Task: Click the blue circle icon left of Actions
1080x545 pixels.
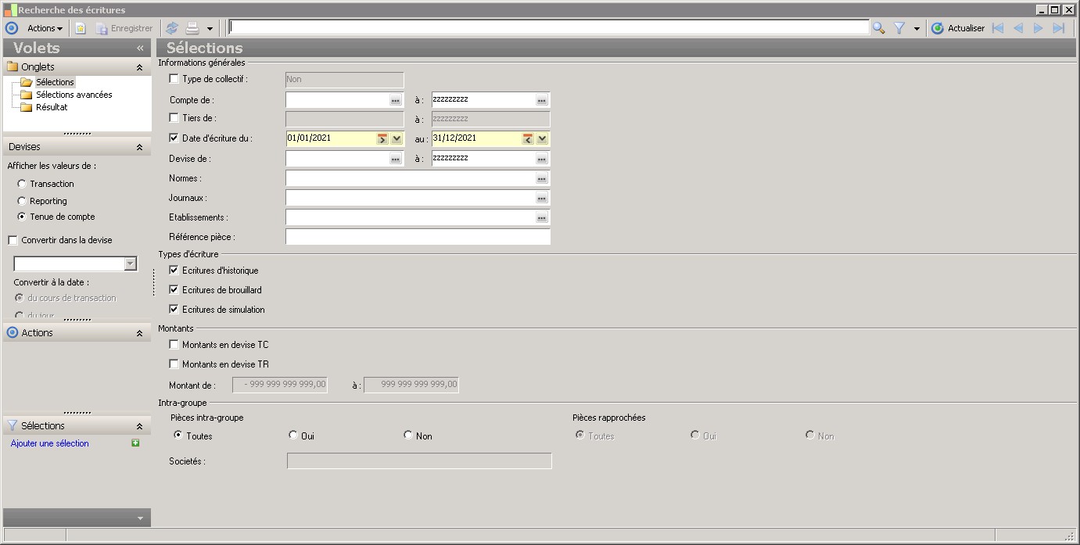Action: pos(12,28)
